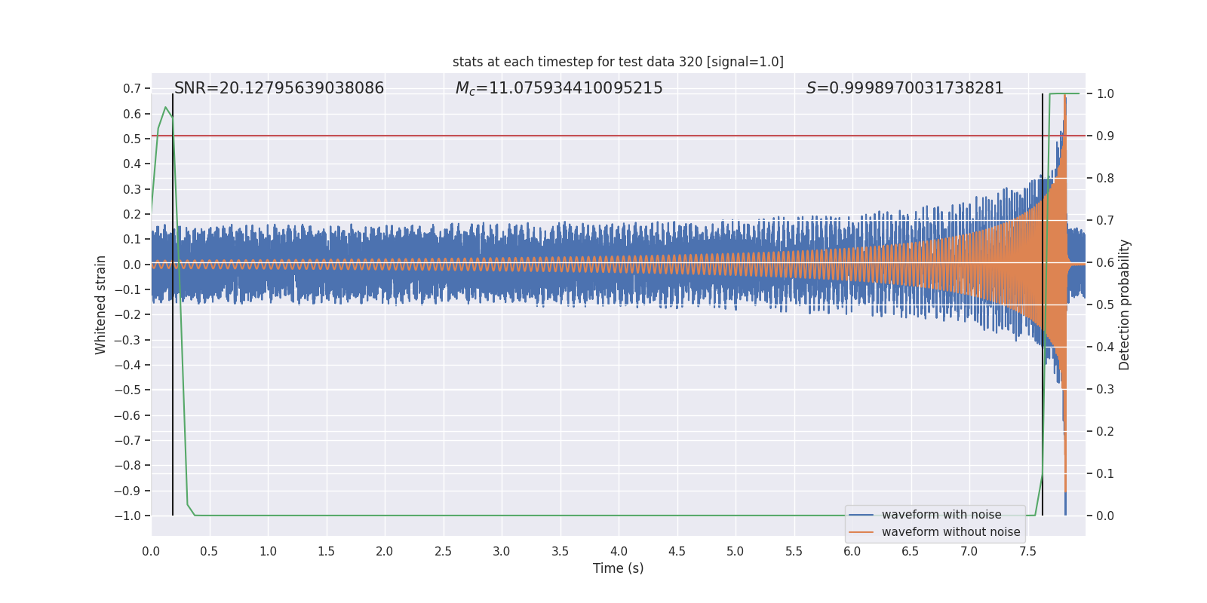
Task: Select the S=0.9998 score annotation
Action: coord(904,88)
